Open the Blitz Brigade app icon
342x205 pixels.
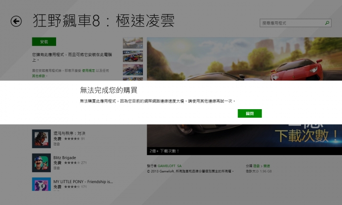pos(41,163)
